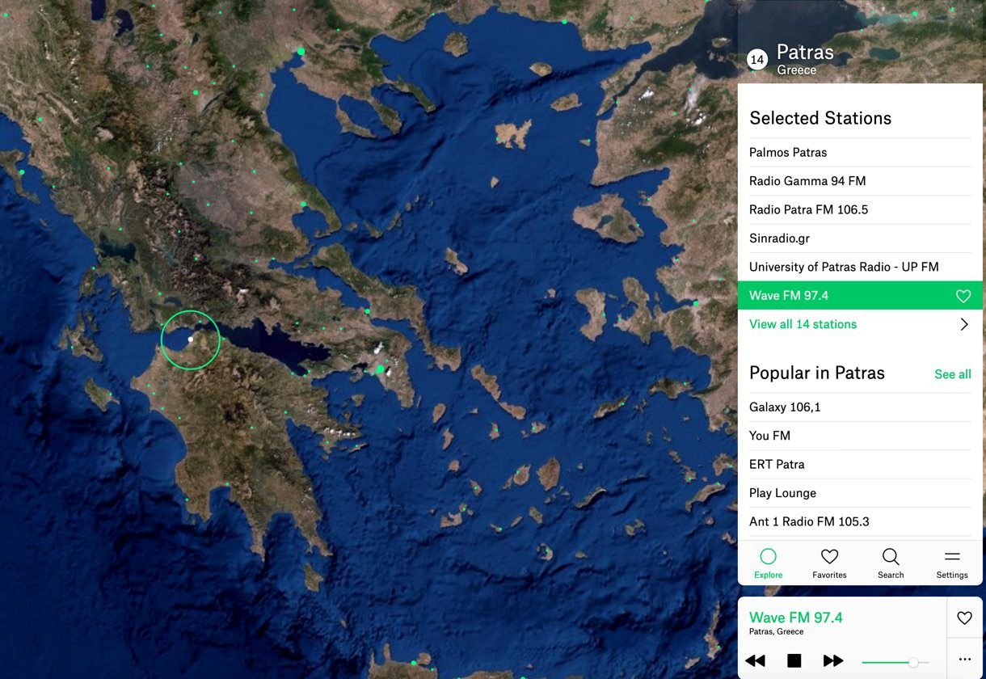The height and width of the screenshot is (679, 986).
Task: Open the three-dots more options menu
Action: [964, 659]
